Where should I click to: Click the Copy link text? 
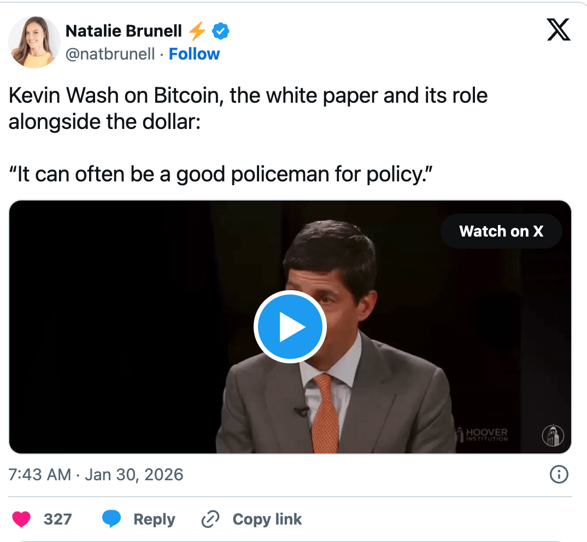click(267, 519)
